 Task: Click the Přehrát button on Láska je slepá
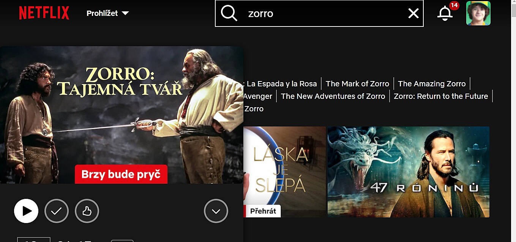pyautogui.click(x=263, y=211)
